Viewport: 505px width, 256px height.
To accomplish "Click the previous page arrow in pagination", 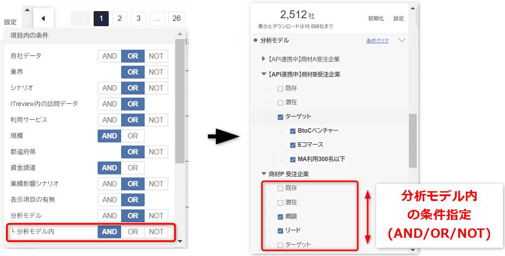I will point(80,19).
